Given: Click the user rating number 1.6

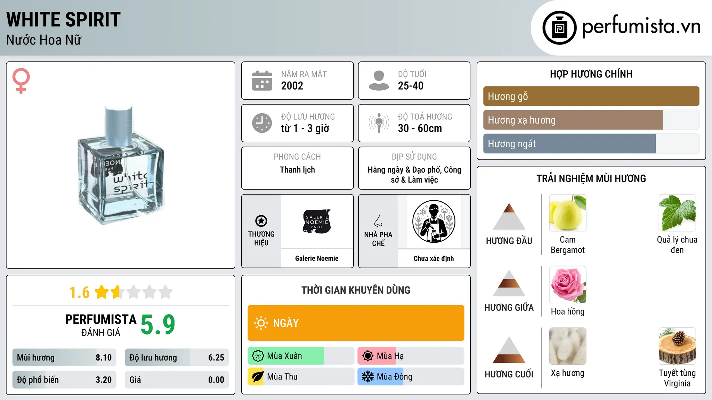Looking at the screenshot, I should click(80, 292).
